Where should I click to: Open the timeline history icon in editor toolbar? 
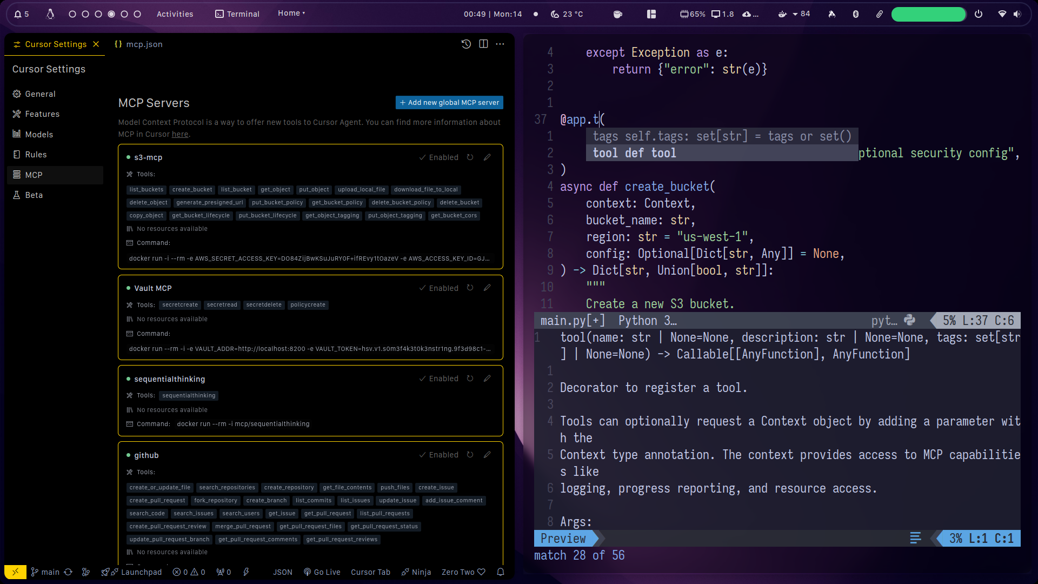point(466,44)
